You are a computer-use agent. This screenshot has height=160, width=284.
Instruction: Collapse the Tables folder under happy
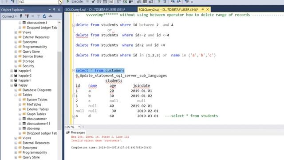coord(16,95)
